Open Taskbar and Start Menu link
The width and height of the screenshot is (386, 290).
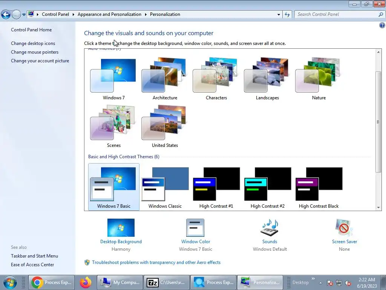pyautogui.click(x=34, y=256)
